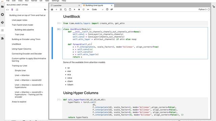Toggle the Table of Contents sidebar panel
This screenshot has height=121, width=216.
2,30
